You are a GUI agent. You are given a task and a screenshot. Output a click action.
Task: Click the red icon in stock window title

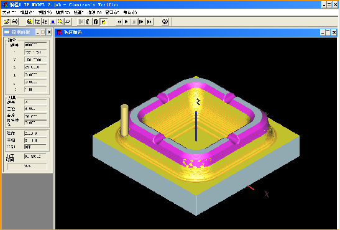[59, 32]
